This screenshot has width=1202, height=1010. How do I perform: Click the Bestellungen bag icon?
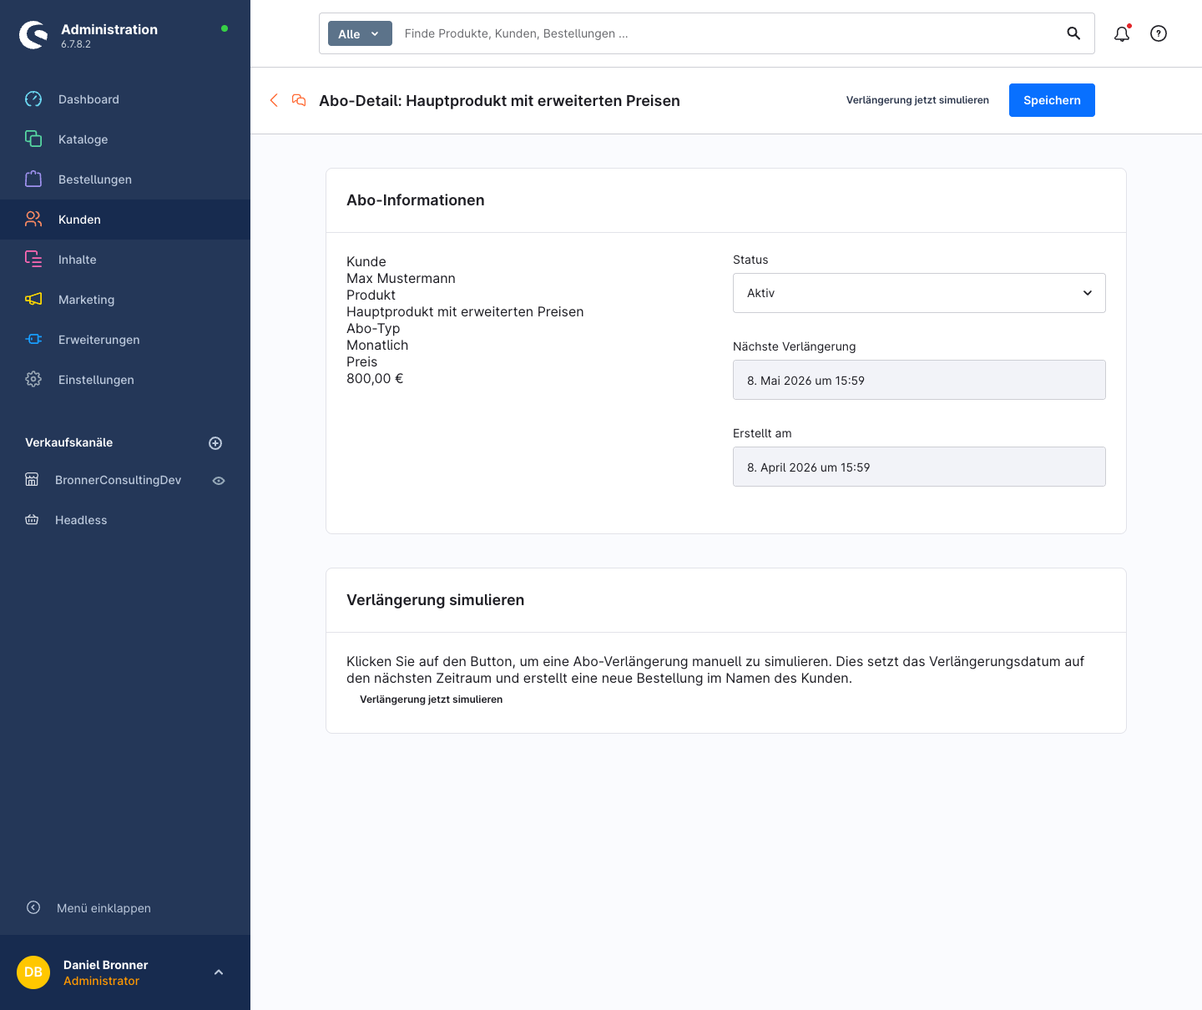[33, 179]
